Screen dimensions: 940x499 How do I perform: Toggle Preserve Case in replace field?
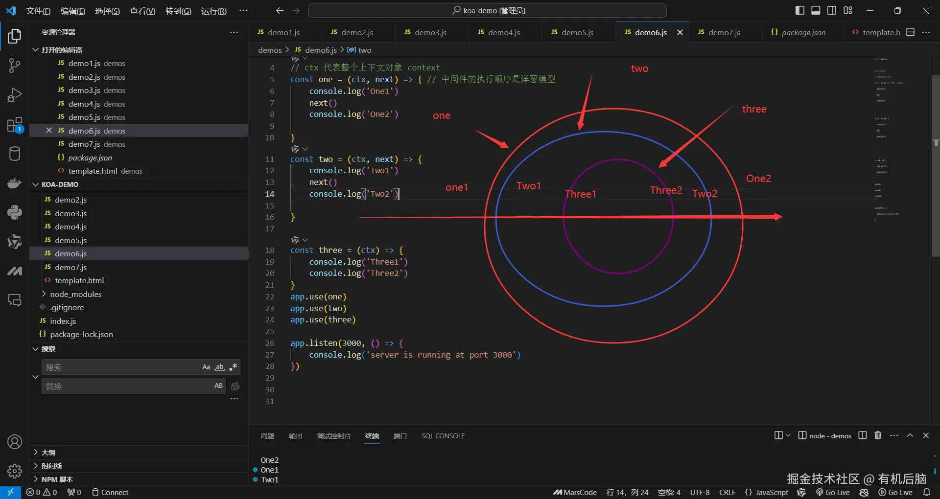click(218, 386)
